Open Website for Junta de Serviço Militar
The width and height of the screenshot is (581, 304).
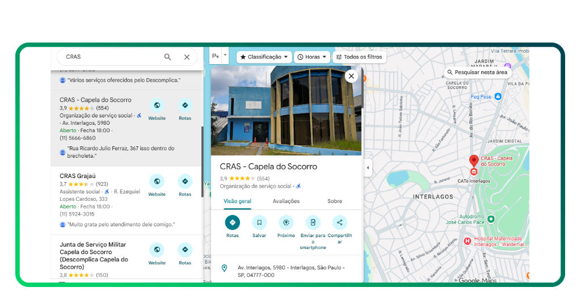click(x=157, y=250)
